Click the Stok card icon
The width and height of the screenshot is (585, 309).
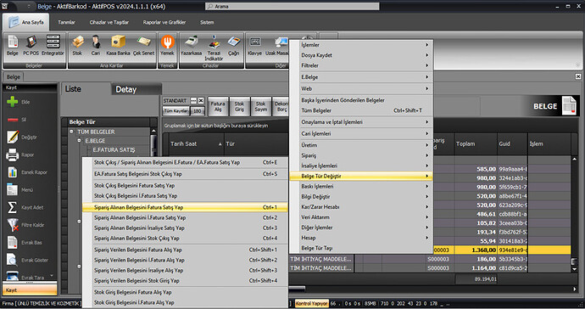point(78,42)
